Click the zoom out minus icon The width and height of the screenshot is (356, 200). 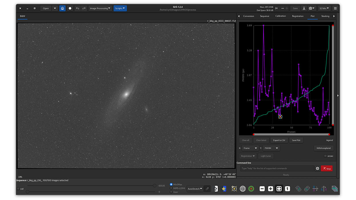[262, 189]
